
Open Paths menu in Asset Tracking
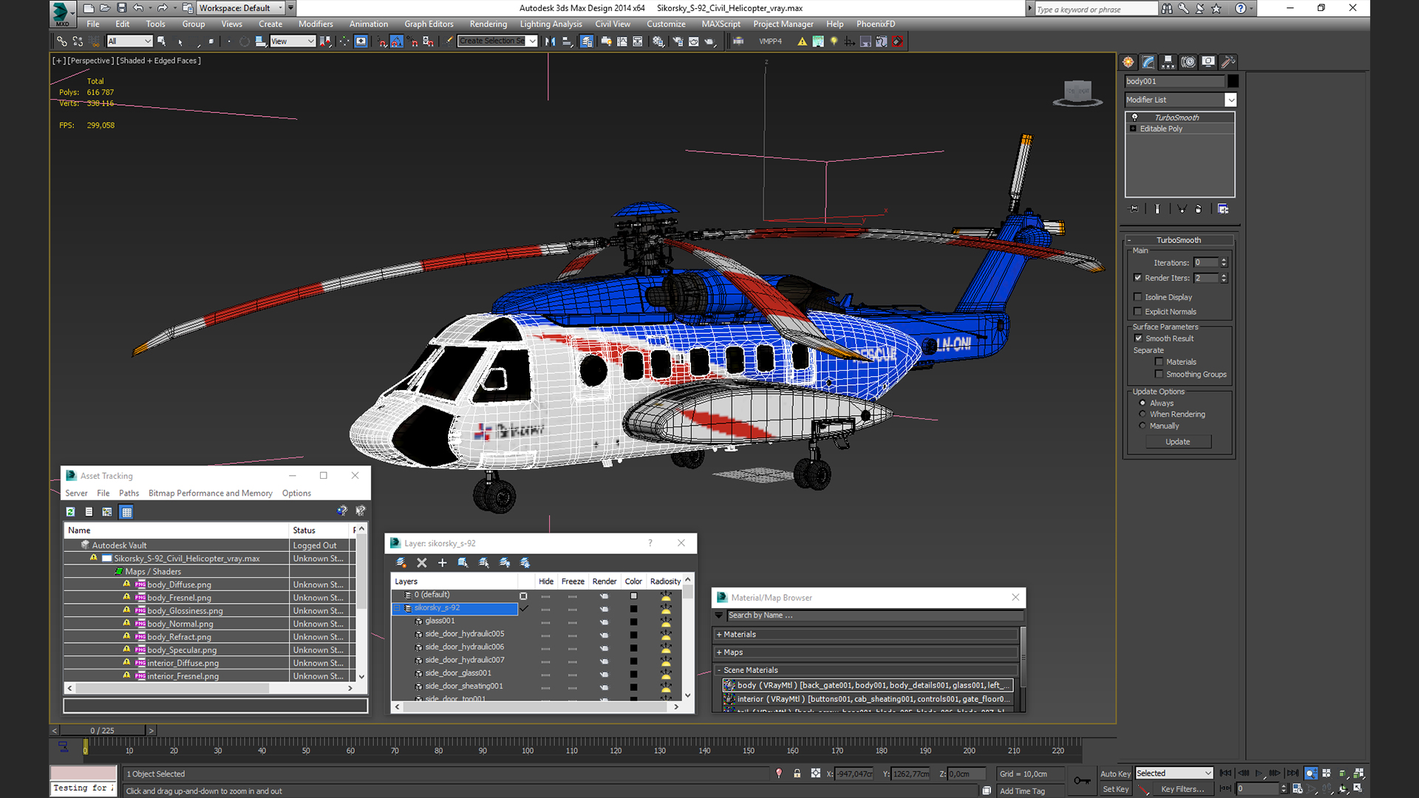[129, 493]
